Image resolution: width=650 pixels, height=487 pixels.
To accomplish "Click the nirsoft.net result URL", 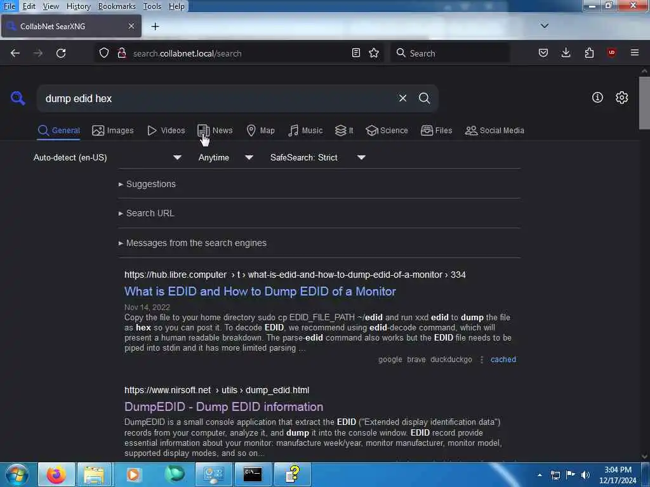I will pyautogui.click(x=216, y=390).
